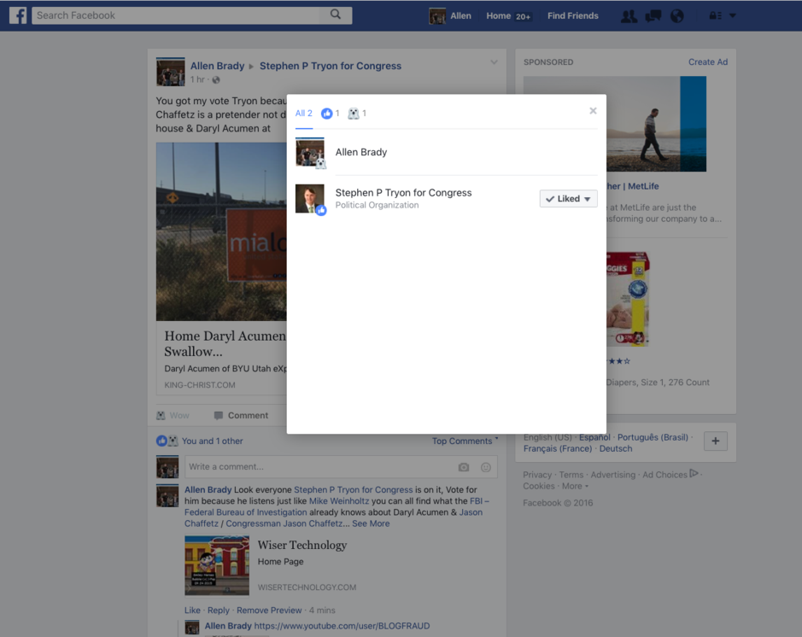Open the Find Friends link
802x637 pixels.
click(x=573, y=16)
